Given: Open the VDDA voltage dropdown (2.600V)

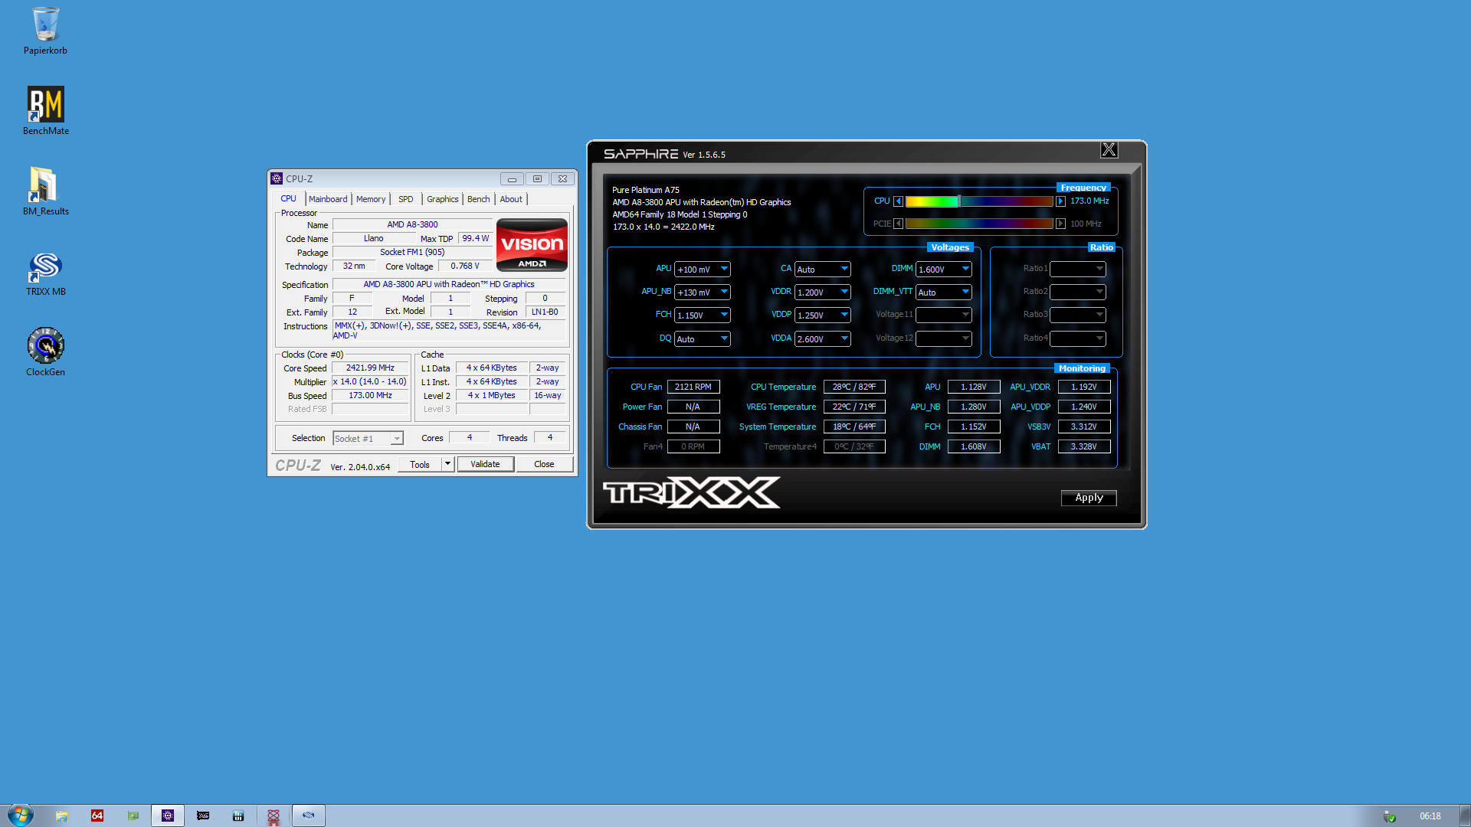Looking at the screenshot, I should pyautogui.click(x=823, y=339).
